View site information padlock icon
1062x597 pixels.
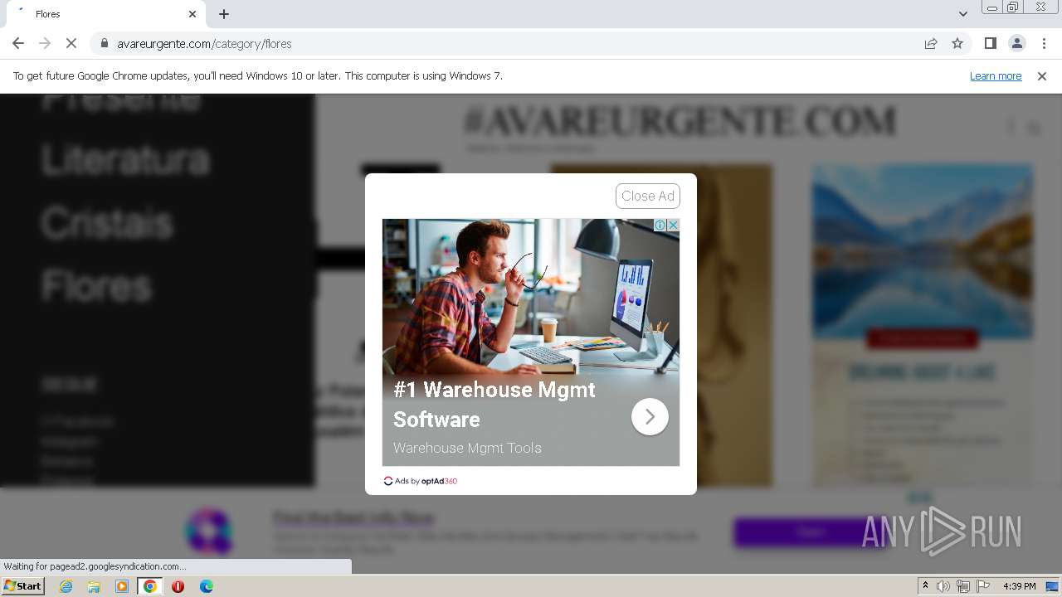point(105,43)
